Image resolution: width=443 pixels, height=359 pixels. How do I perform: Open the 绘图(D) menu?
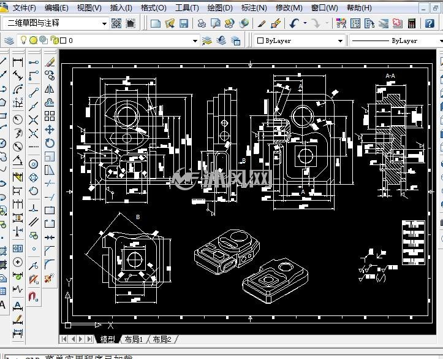(220, 8)
